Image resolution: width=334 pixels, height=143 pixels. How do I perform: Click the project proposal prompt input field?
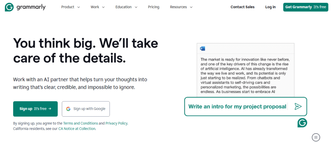coord(246,106)
